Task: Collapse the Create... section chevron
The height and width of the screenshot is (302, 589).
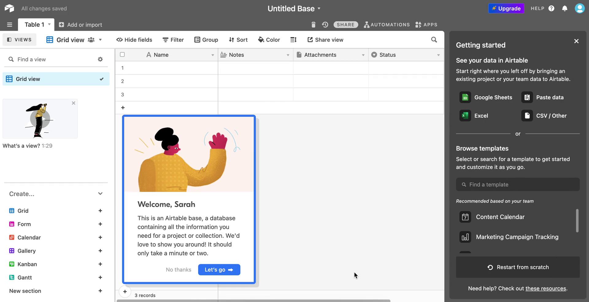Action: coord(100,194)
